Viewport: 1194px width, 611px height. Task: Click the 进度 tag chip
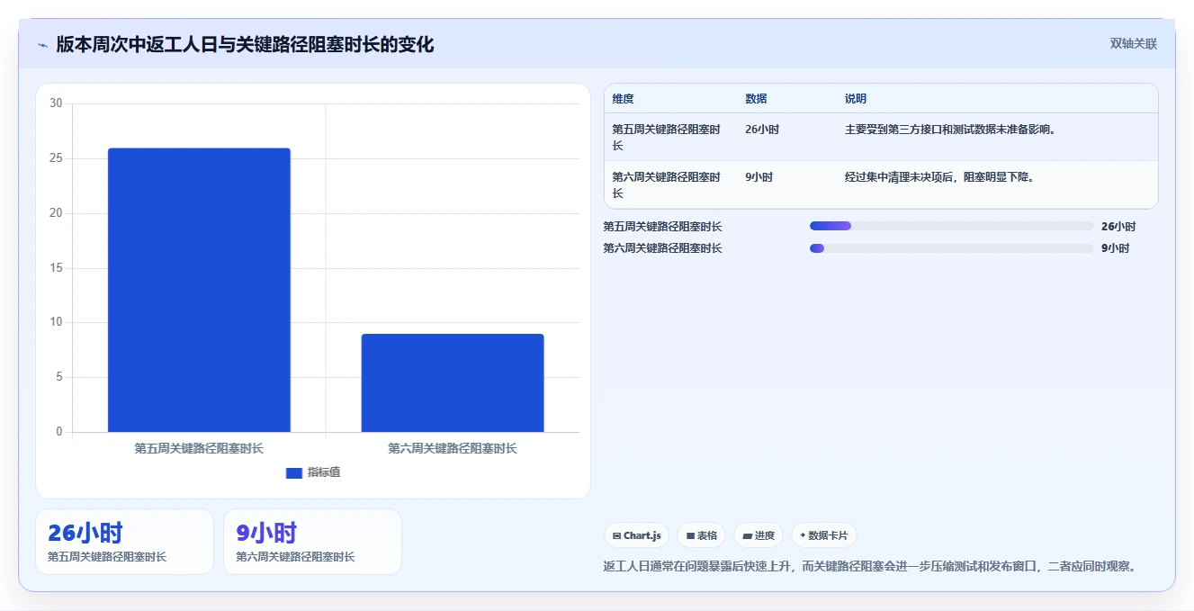[759, 535]
